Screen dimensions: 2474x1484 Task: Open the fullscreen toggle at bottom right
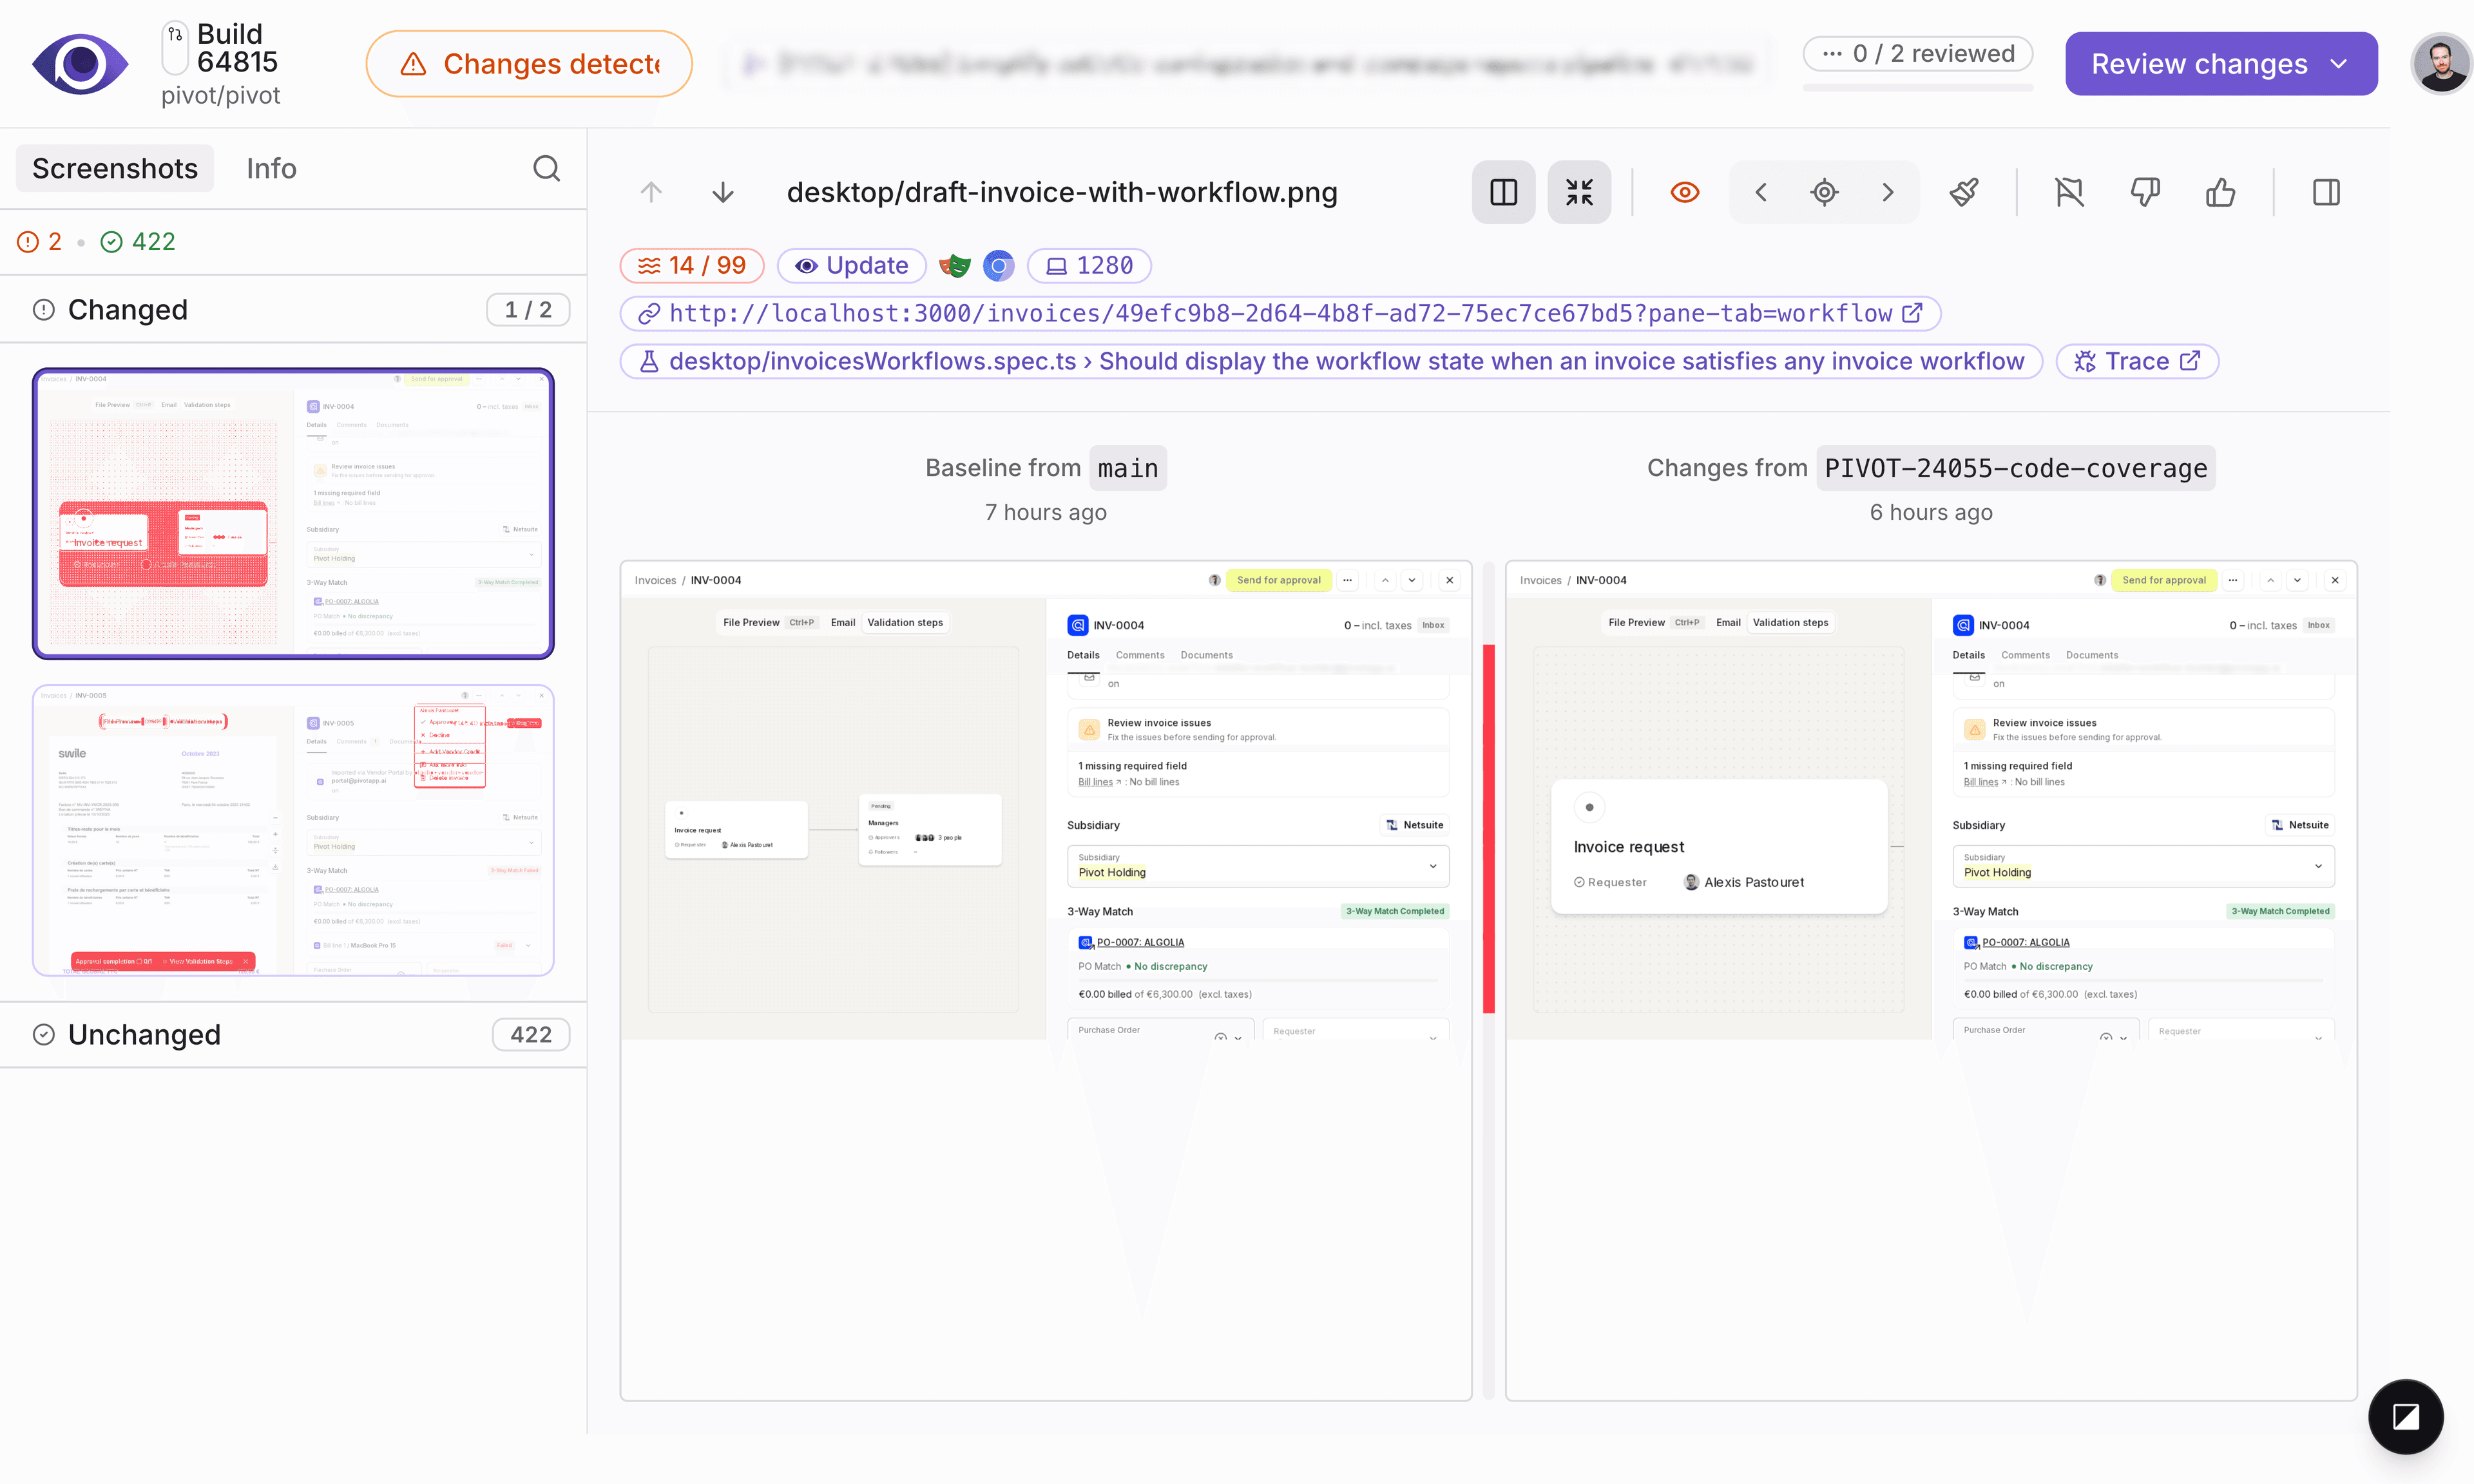pyautogui.click(x=2406, y=1417)
